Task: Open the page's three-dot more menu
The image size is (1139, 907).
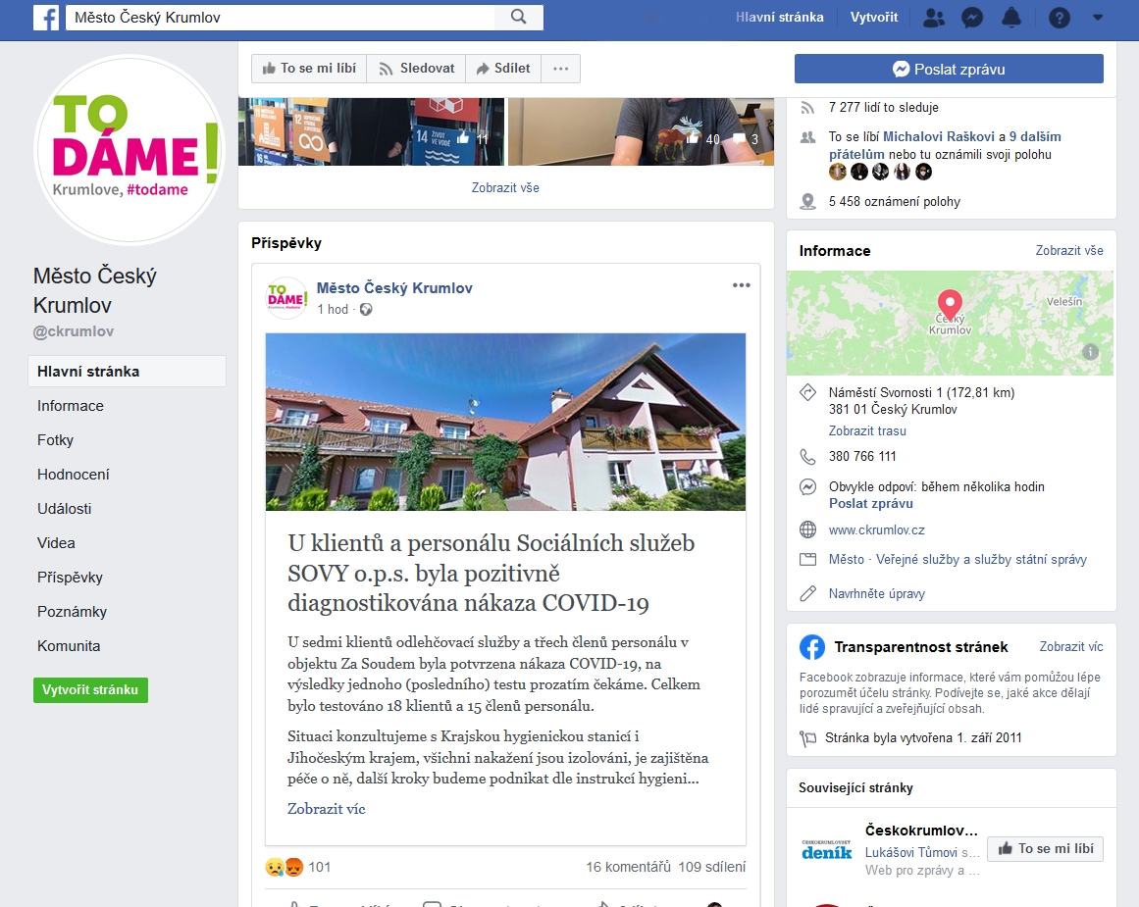Action: [561, 69]
